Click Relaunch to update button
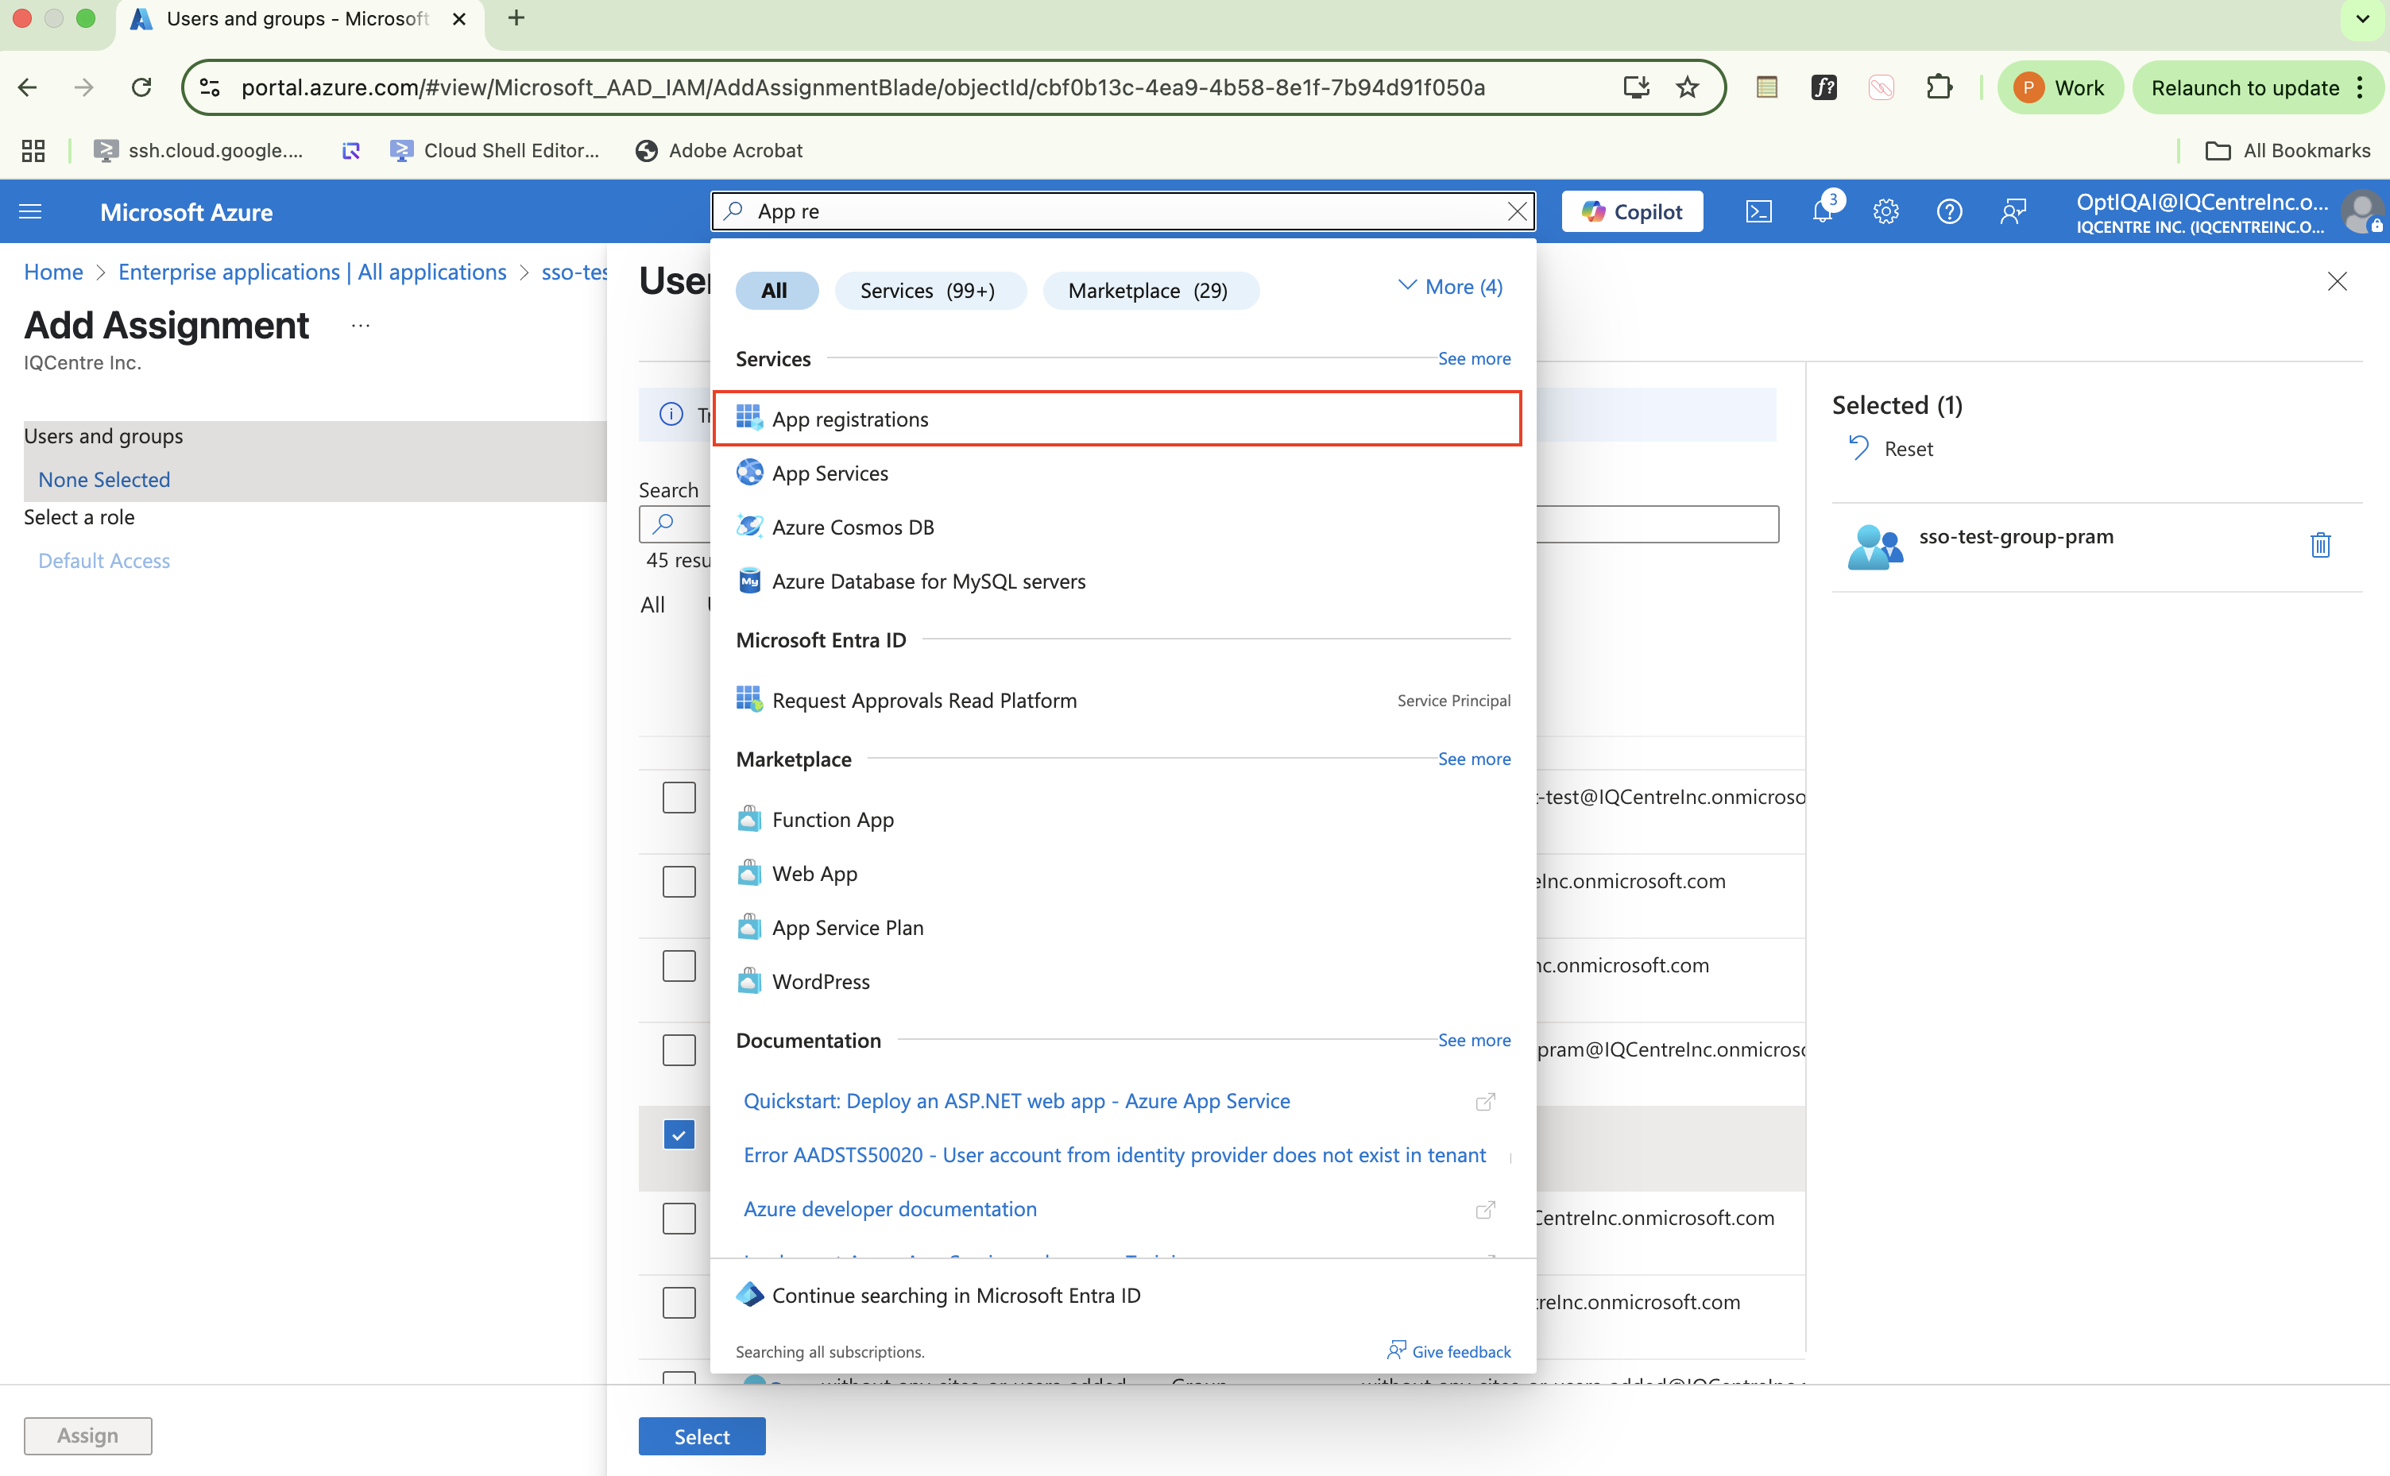2390x1476 pixels. (x=2258, y=88)
